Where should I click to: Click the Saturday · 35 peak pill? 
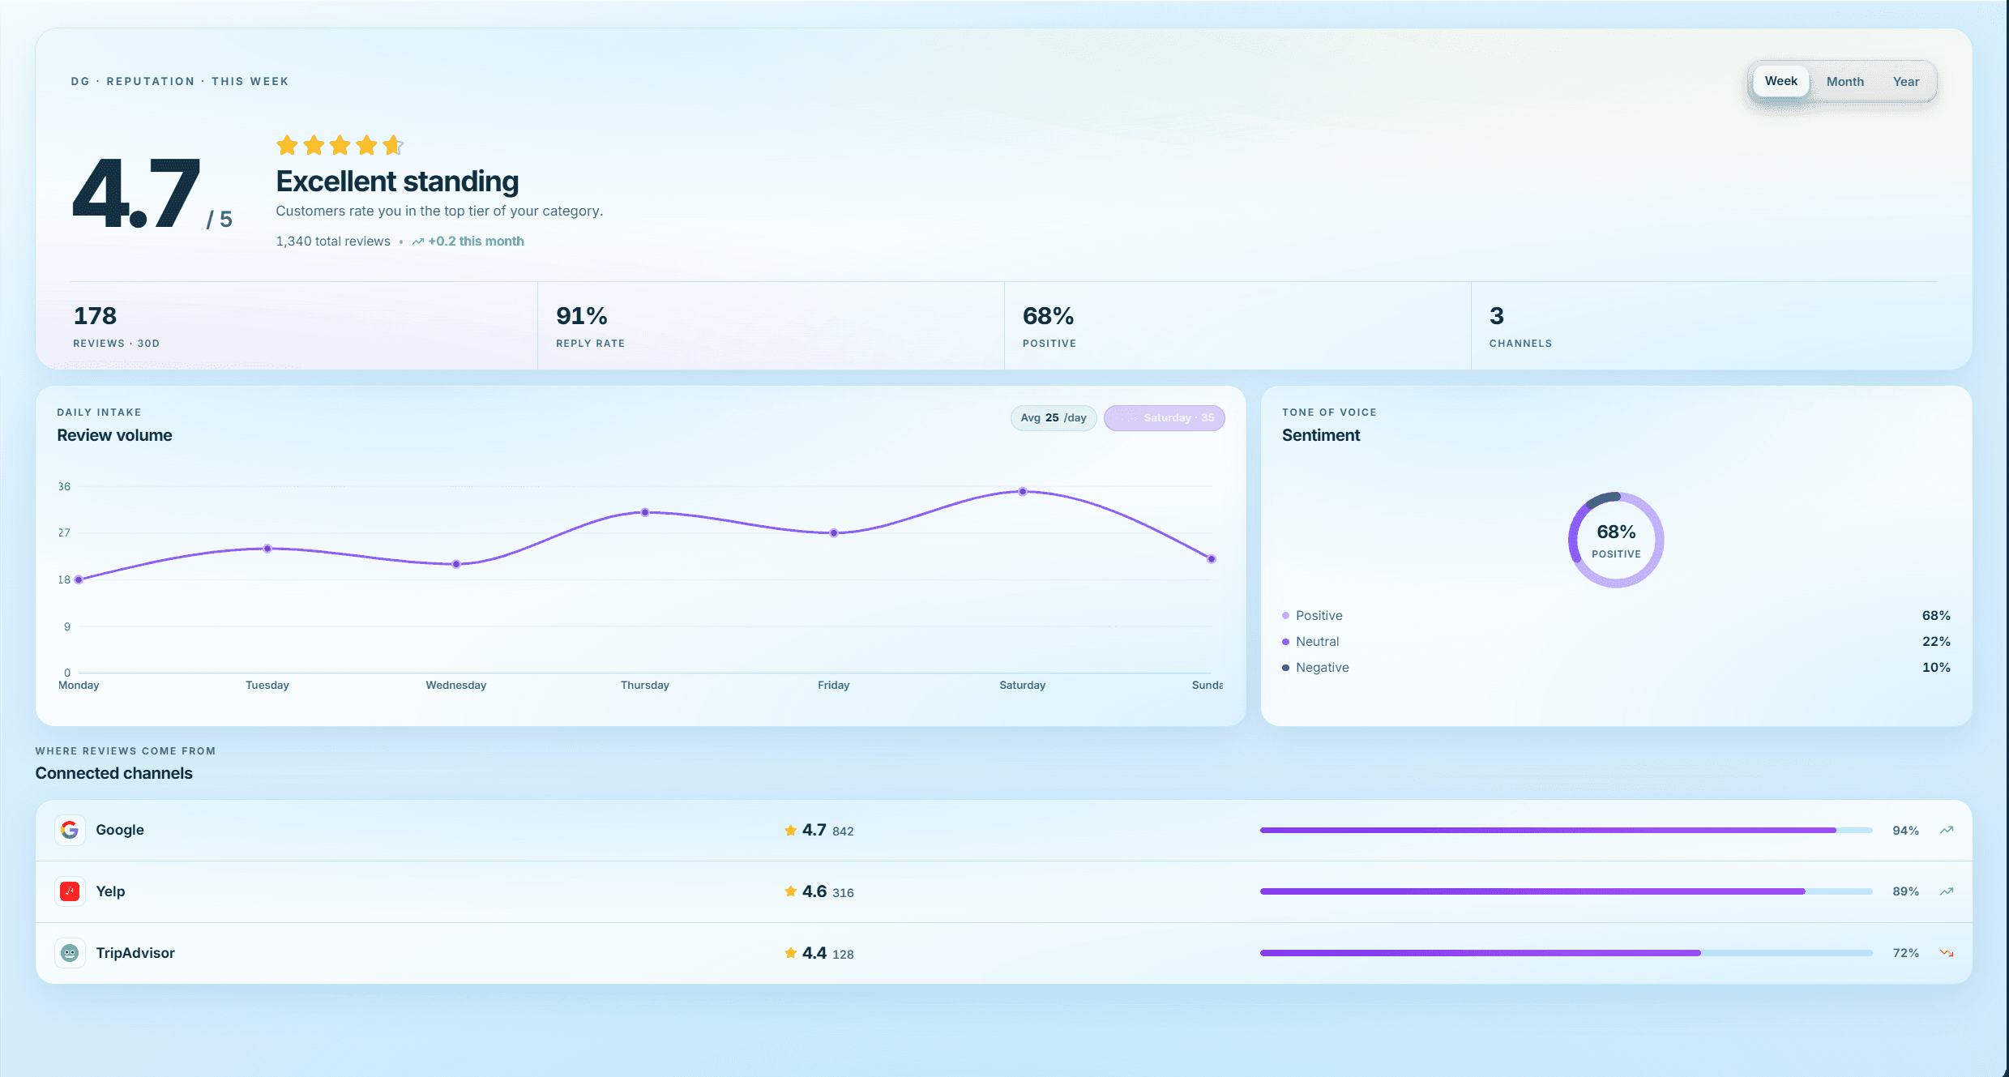pos(1164,418)
